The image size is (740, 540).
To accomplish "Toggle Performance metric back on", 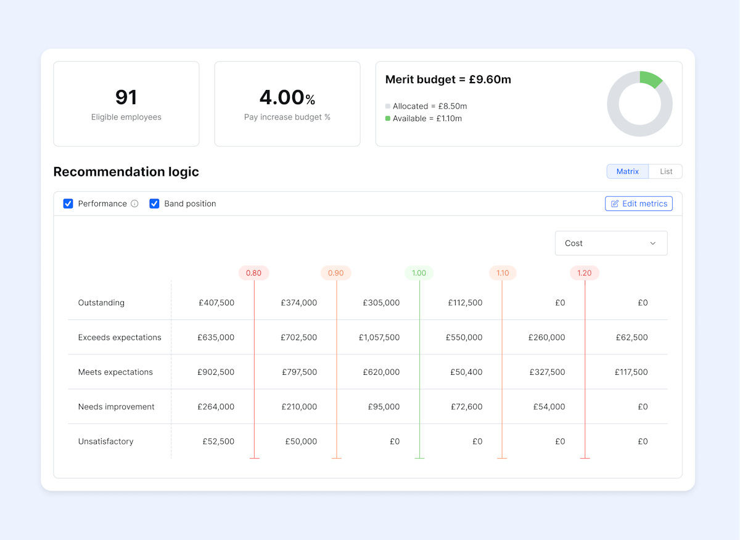I will pyautogui.click(x=68, y=203).
